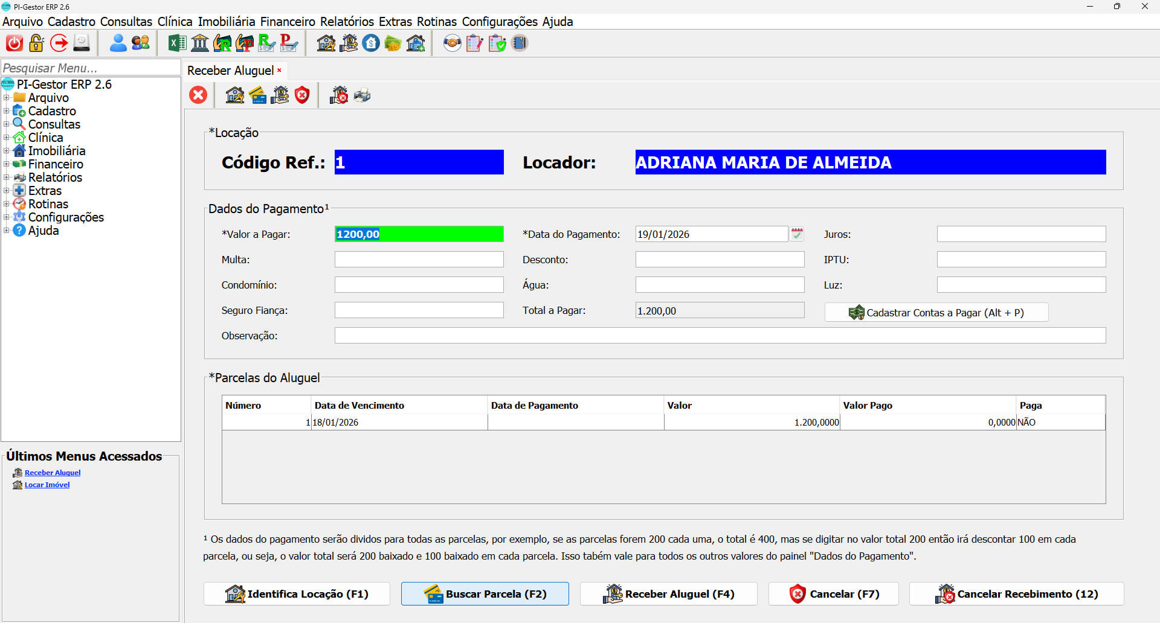Viewport: 1160px width, 623px height.
Task: Expand the Financeiro tree node
Action: point(7,164)
